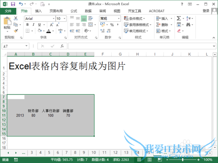Switch to the 公式 Formulas tab

click(74, 11)
